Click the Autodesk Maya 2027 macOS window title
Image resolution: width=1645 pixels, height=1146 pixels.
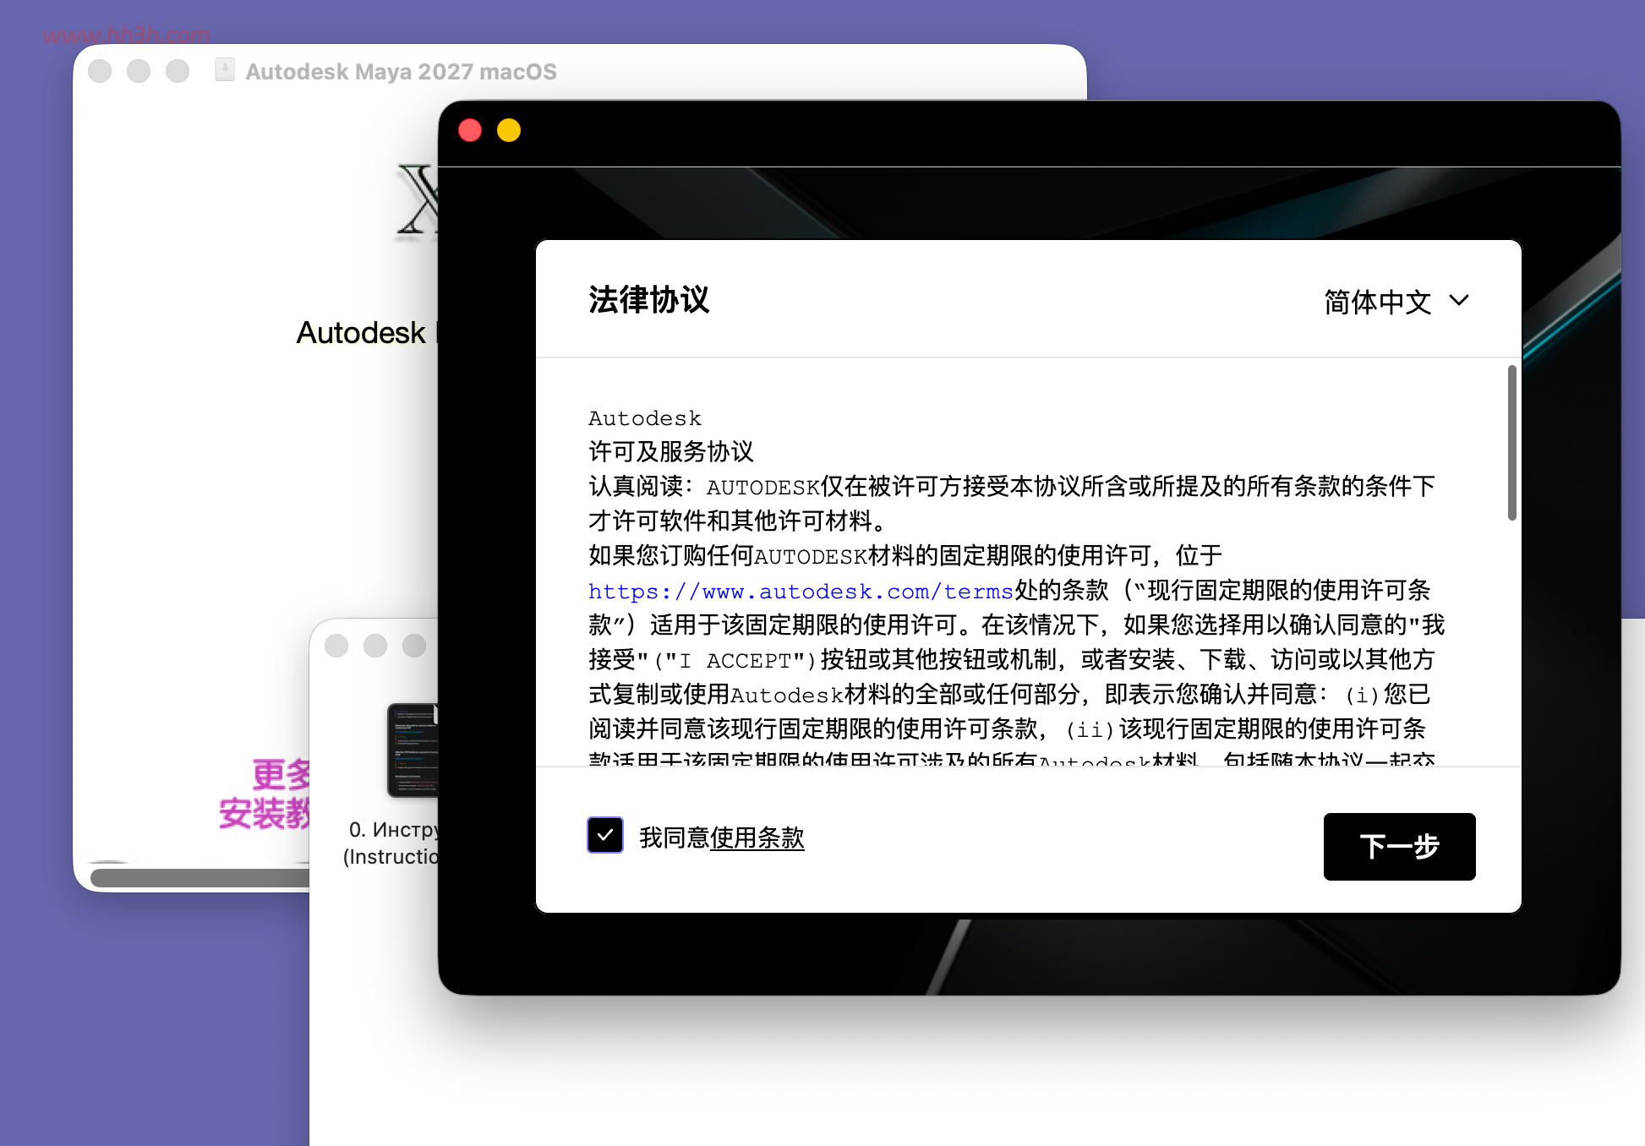pyautogui.click(x=402, y=72)
